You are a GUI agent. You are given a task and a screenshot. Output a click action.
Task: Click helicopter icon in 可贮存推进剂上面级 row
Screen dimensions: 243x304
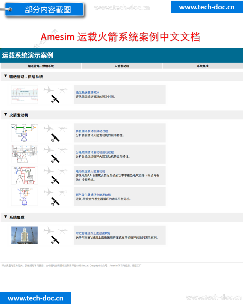pyautogui.click(x=62, y=230)
